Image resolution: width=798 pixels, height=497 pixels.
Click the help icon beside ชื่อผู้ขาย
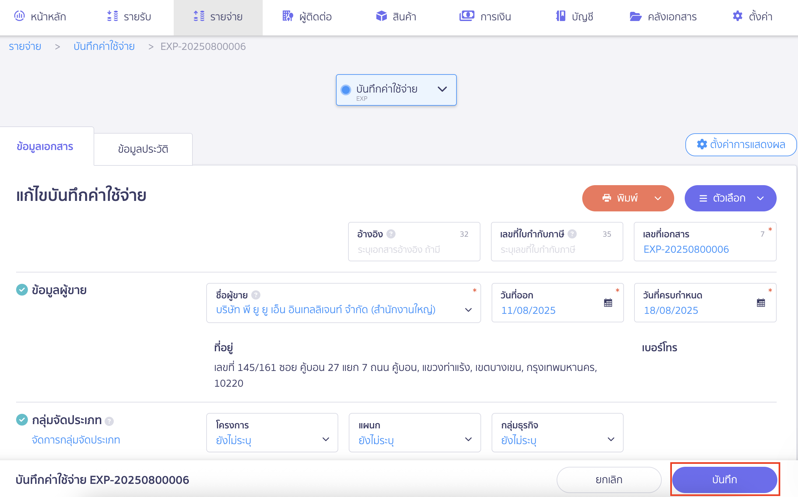tap(256, 295)
